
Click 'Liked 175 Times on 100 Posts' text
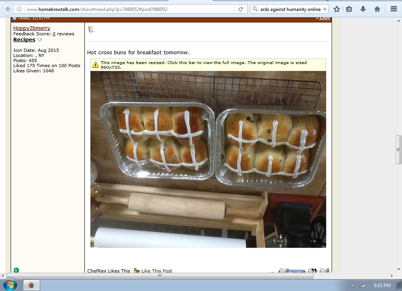(47, 66)
